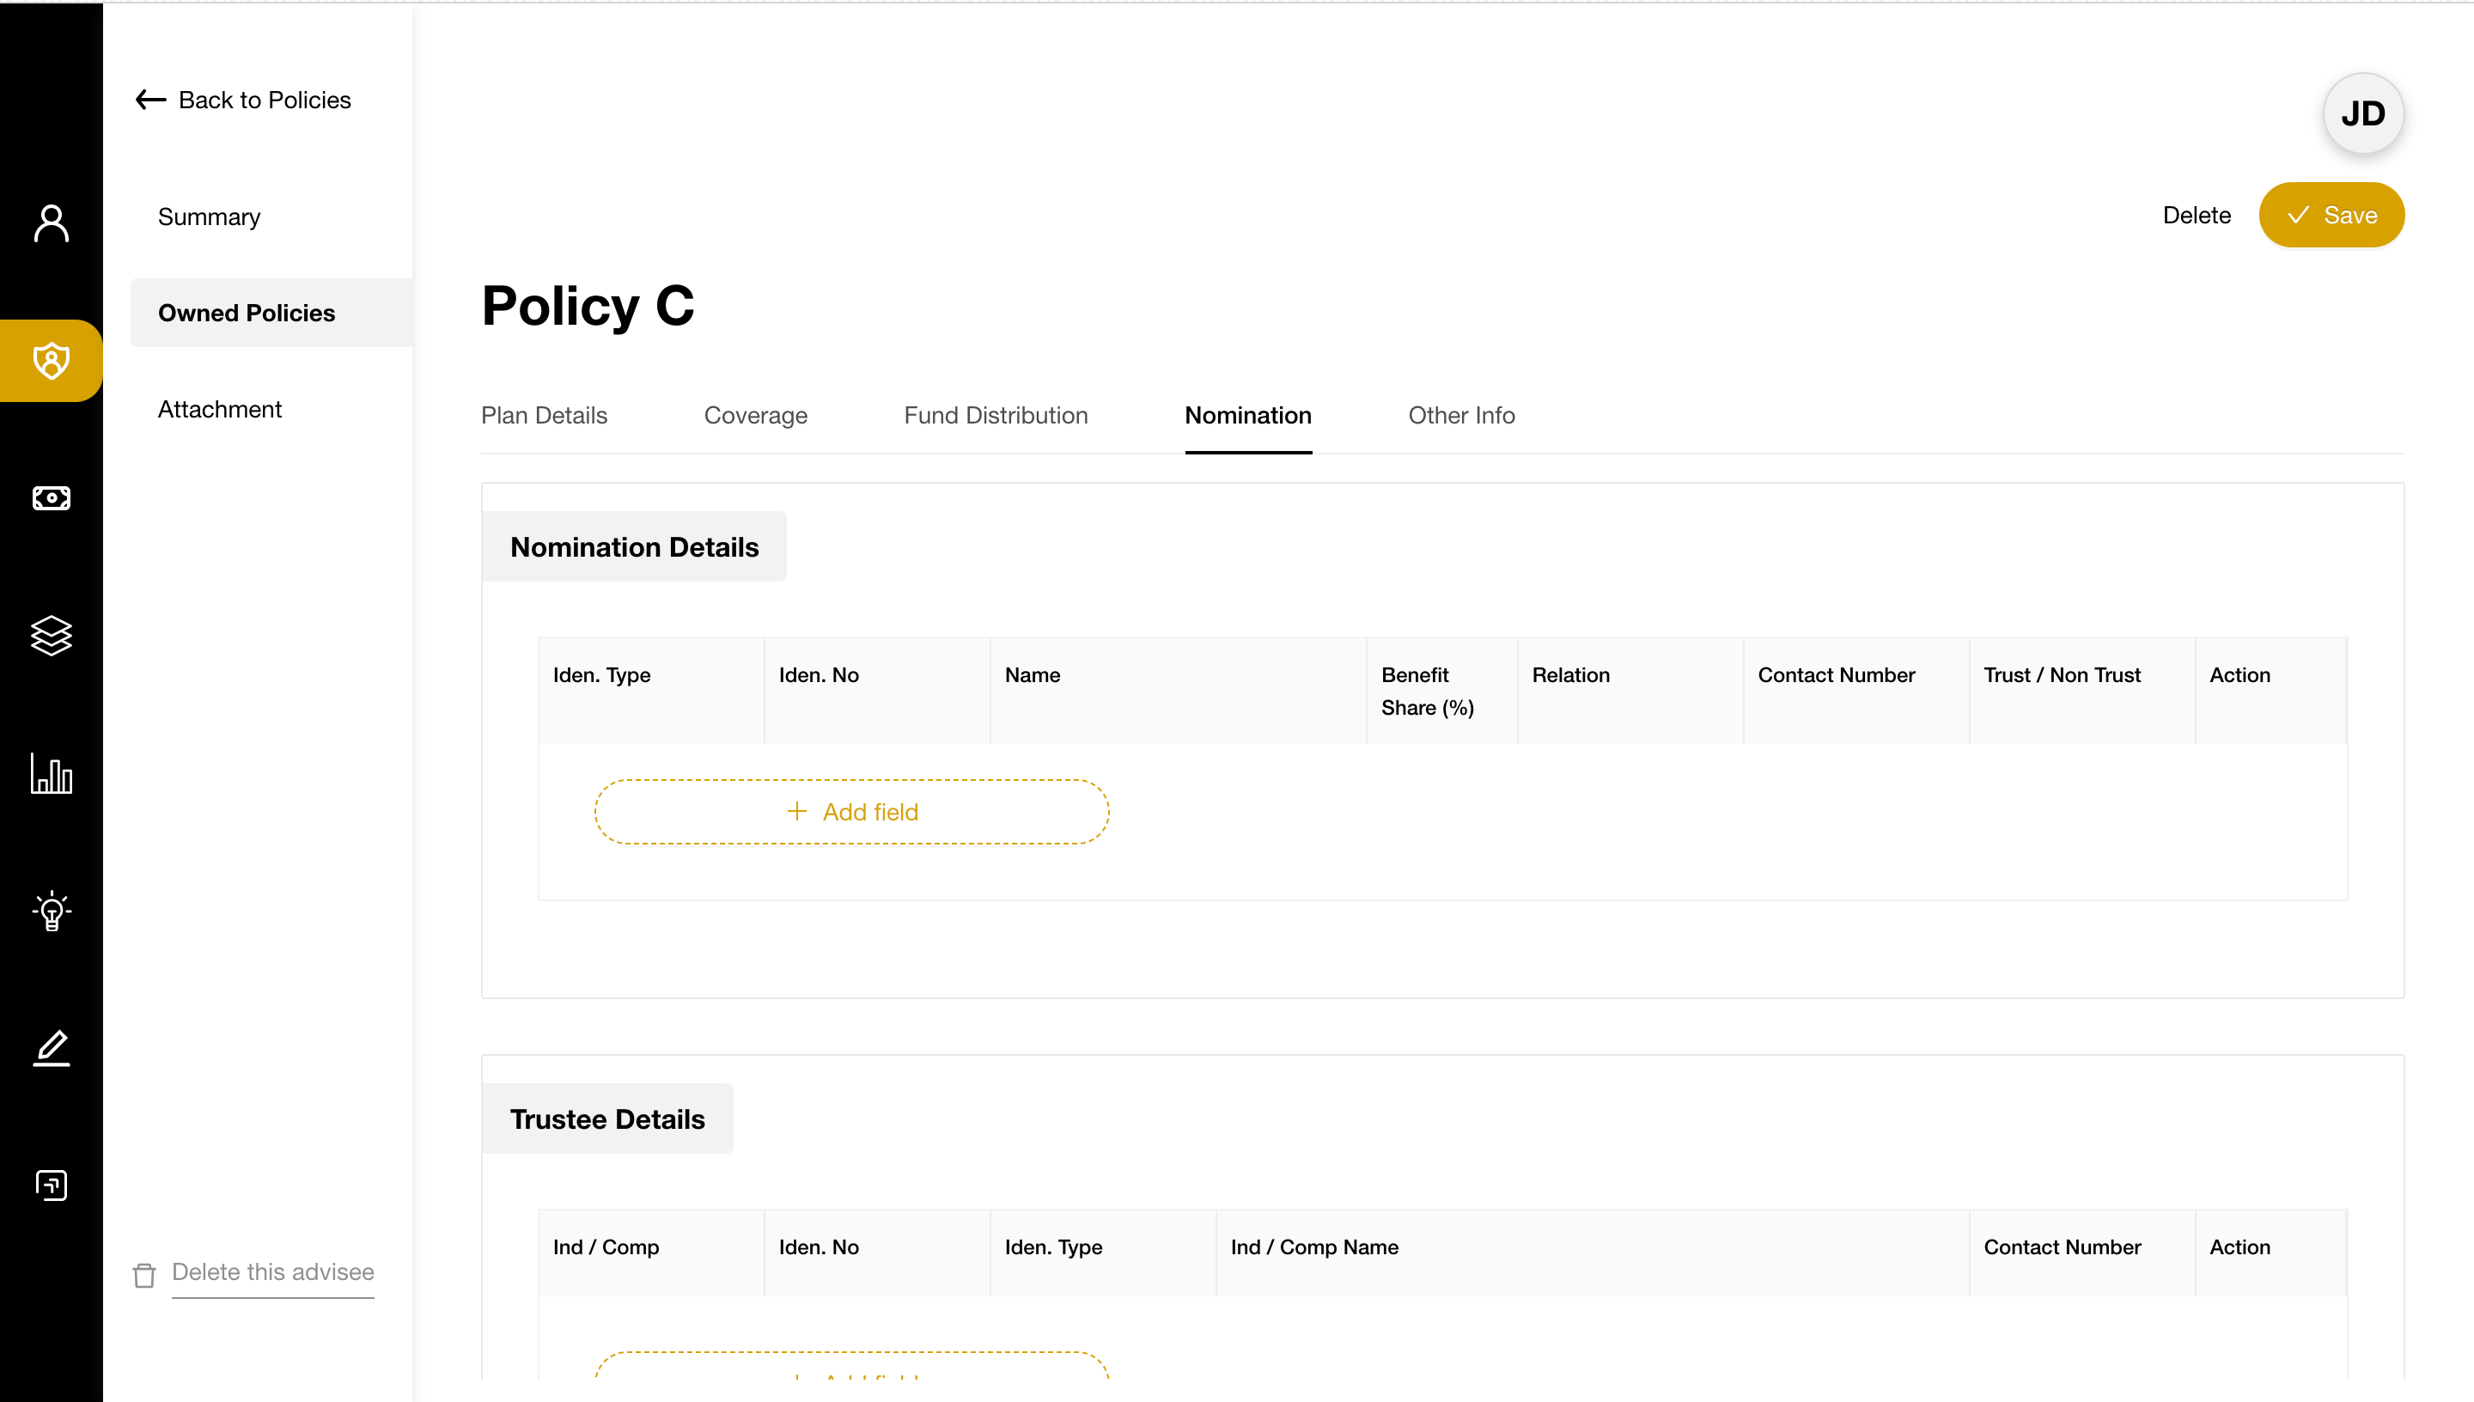Navigate to Other Info tab
Image resolution: width=2474 pixels, height=1402 pixels.
(x=1461, y=415)
